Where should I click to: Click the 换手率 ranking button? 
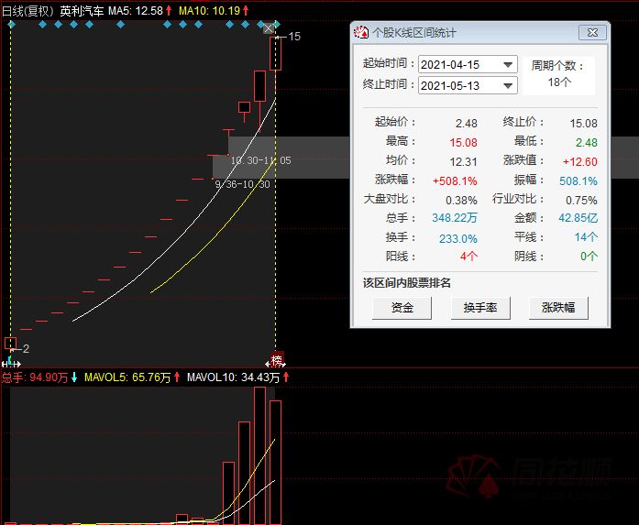[x=480, y=308]
